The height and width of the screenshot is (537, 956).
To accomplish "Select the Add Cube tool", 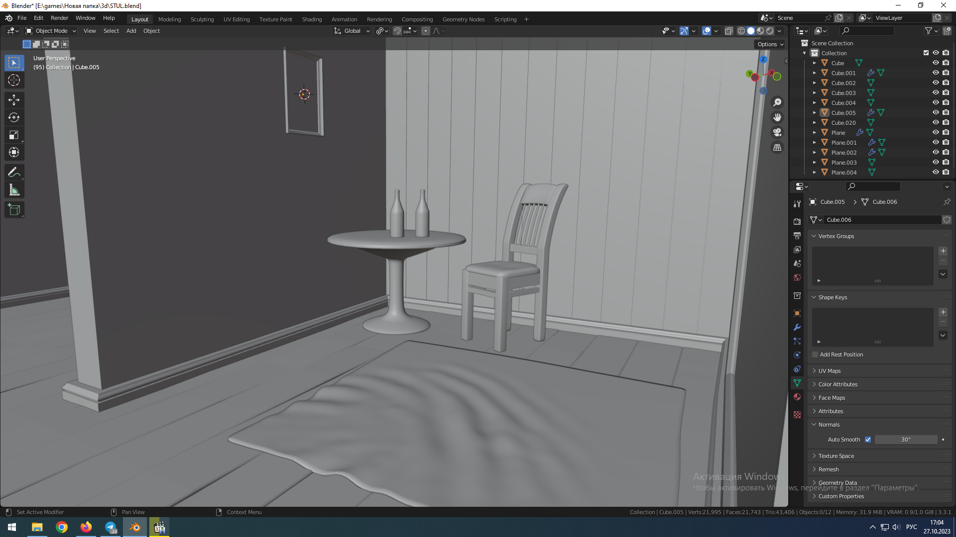I will click(x=14, y=210).
